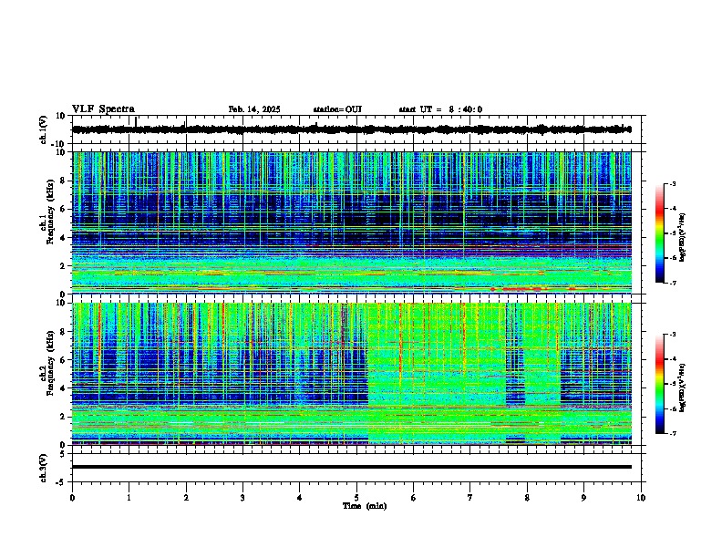Click the ch.1 "Frequency (kHz)" axis label
722x558 pixels.
(51, 212)
